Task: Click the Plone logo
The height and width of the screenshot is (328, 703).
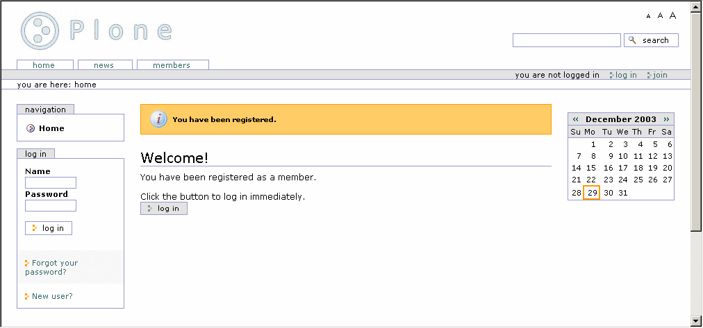Action: click(96, 31)
